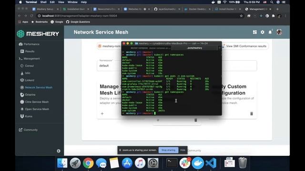This screenshot has width=305, height=171.
Task: Open the Community link in sidebar
Action: pyautogui.click(x=28, y=130)
